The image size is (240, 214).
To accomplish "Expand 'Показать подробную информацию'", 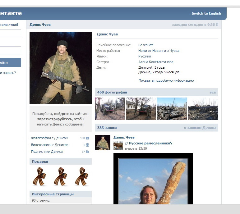I will click(166, 80).
